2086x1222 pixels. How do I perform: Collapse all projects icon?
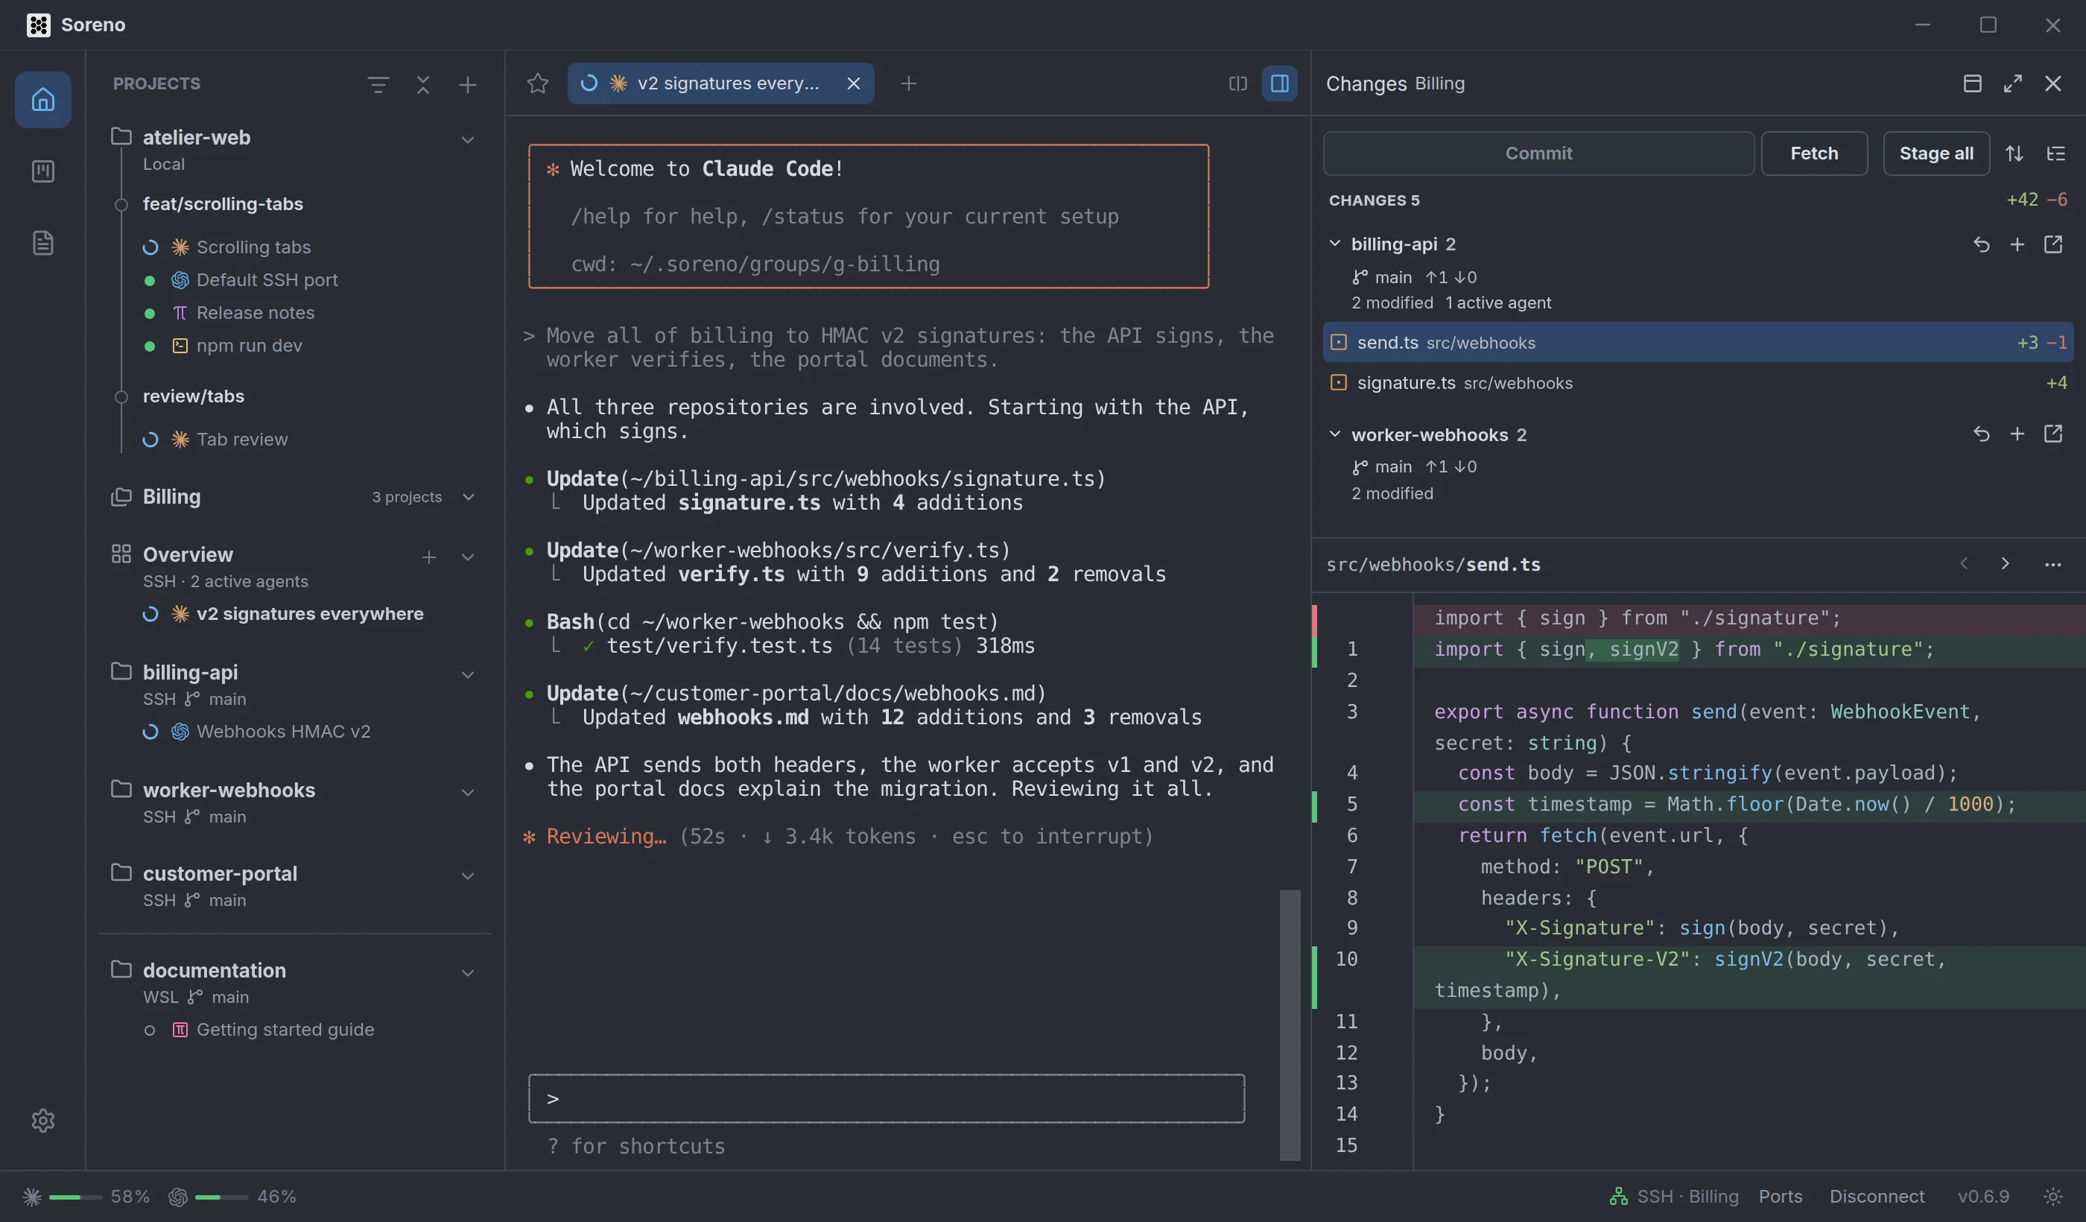(423, 84)
